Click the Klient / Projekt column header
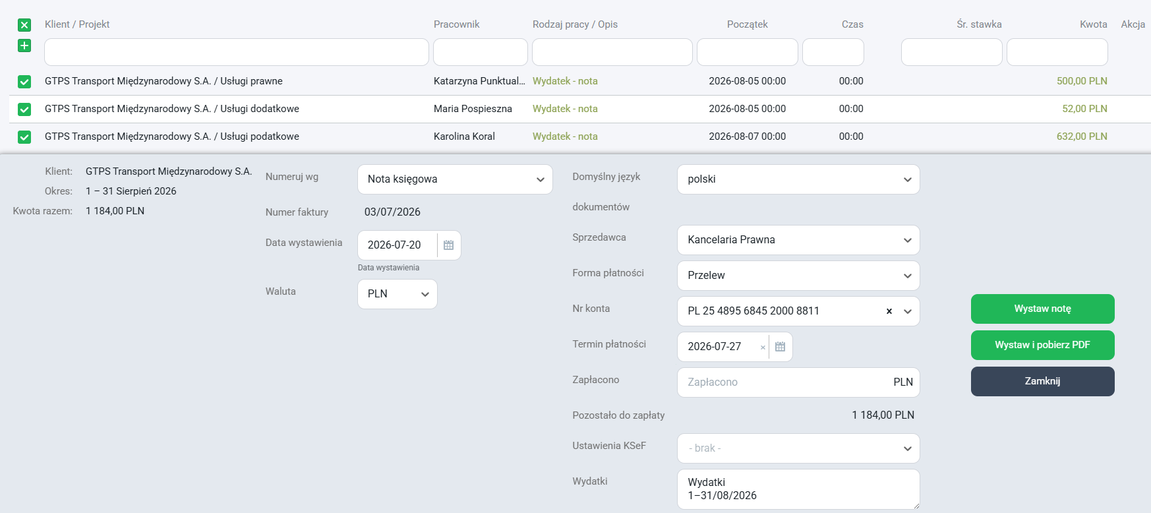The height and width of the screenshot is (513, 1151). pos(77,24)
